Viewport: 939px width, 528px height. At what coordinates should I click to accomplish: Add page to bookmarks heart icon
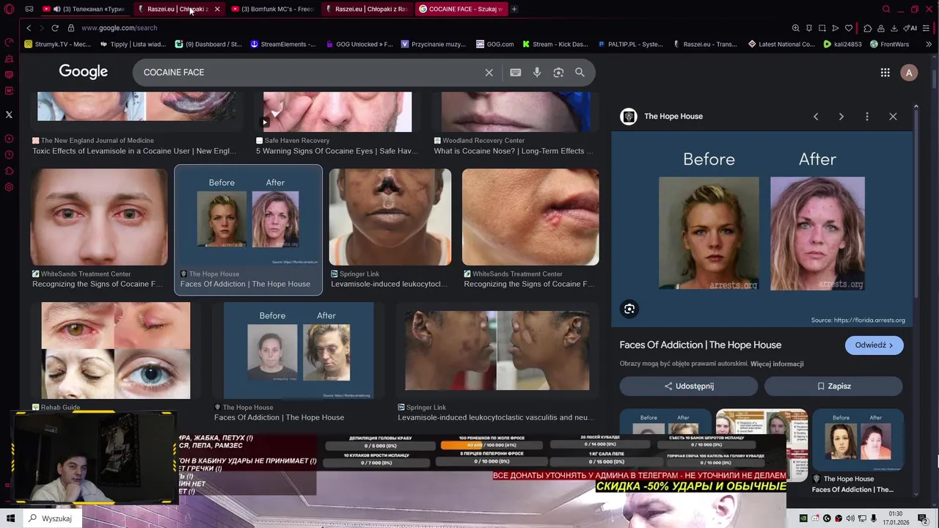point(849,28)
